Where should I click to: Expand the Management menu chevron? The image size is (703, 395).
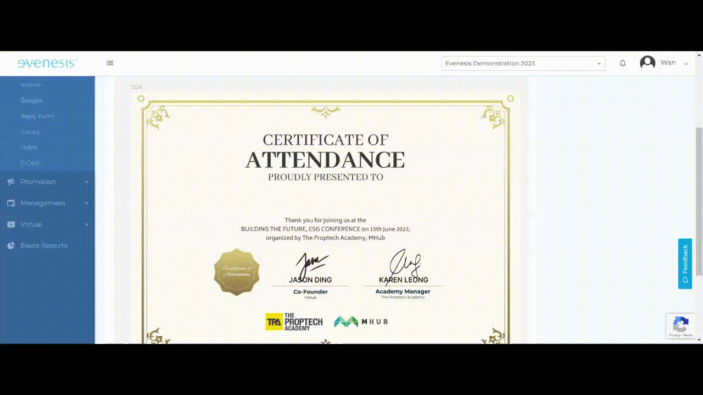coord(86,203)
